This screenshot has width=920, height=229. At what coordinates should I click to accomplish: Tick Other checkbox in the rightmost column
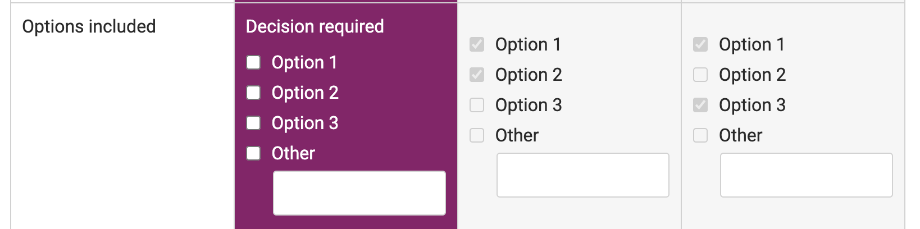pyautogui.click(x=700, y=135)
